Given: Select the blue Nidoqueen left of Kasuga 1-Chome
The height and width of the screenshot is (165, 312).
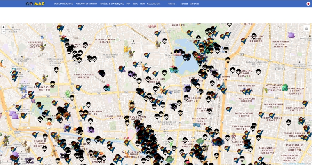Looking at the screenshot, I should (x=23, y=89).
